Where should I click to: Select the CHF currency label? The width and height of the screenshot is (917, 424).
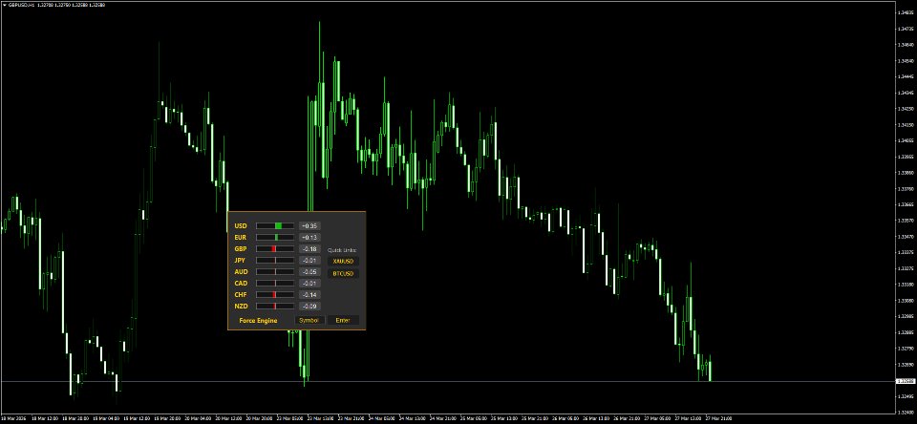[x=241, y=295]
